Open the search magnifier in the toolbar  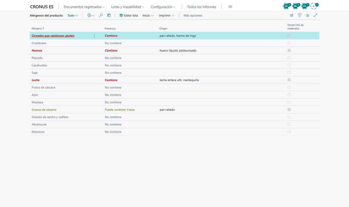[101, 15]
